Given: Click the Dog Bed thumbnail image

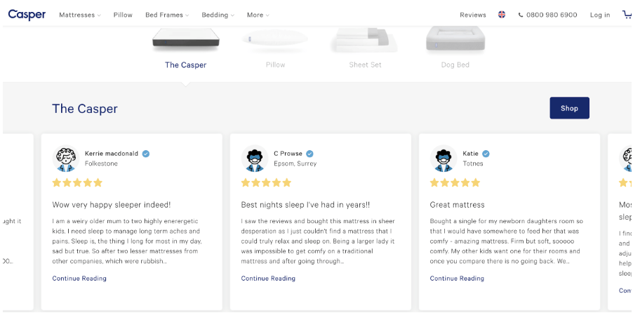Looking at the screenshot, I should point(455,39).
